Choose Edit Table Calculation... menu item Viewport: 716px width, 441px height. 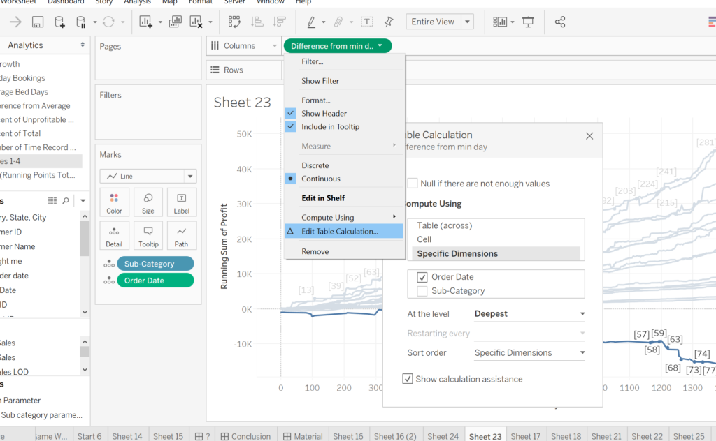pos(344,231)
